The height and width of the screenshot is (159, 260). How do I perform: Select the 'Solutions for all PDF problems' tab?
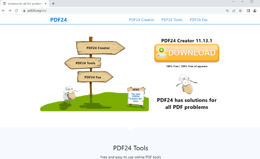coord(25,4)
